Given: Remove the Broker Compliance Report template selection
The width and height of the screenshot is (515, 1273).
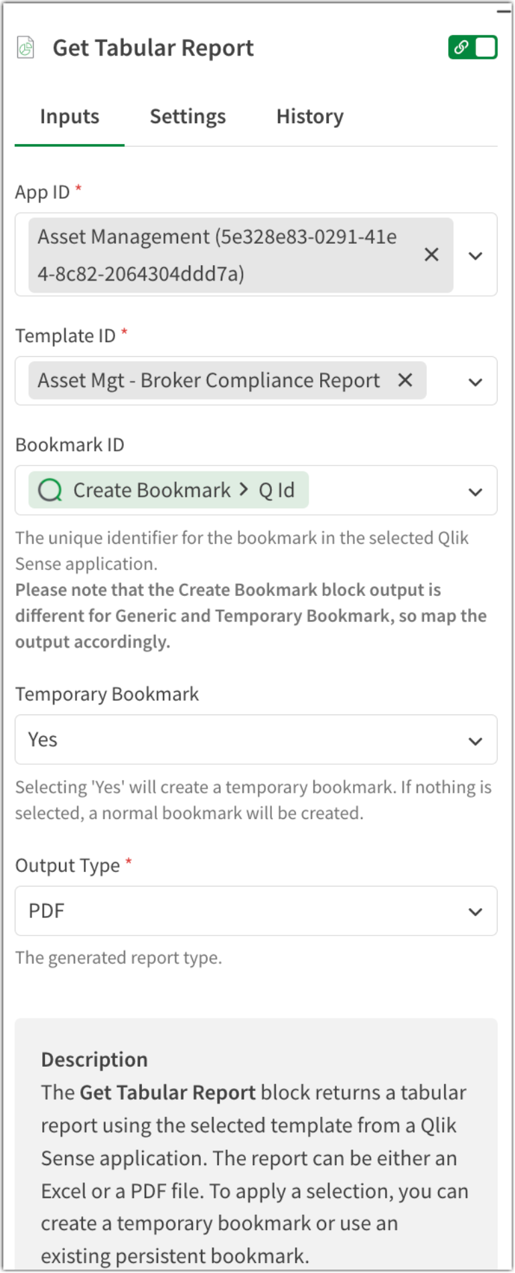Looking at the screenshot, I should point(404,380).
